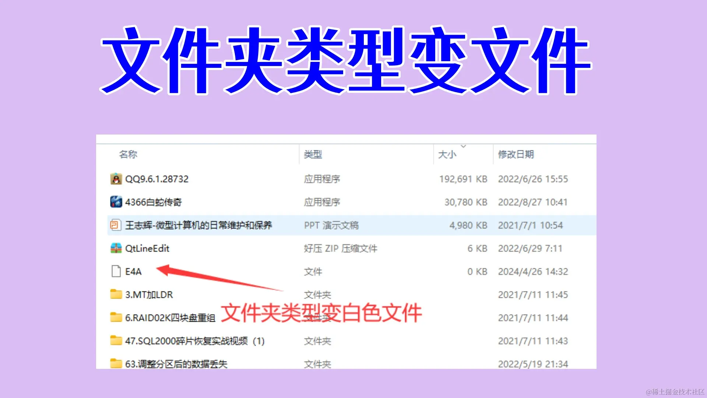Screen dimensions: 707x398
Task: Click the 6 KB size value
Action: [x=478, y=248]
